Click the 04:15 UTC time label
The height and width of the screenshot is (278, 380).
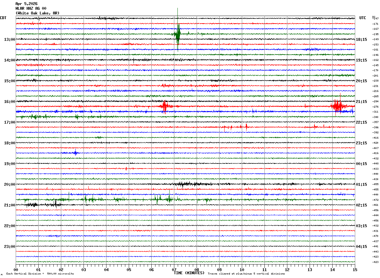tap(361, 247)
